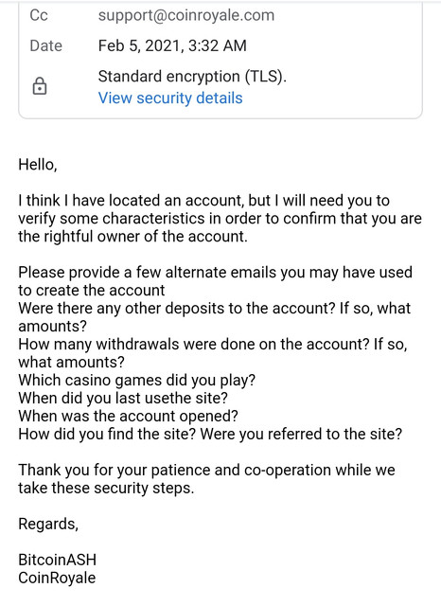The height and width of the screenshot is (606, 441).
Task: Click the padlock encryption icon
Action: pyautogui.click(x=39, y=86)
